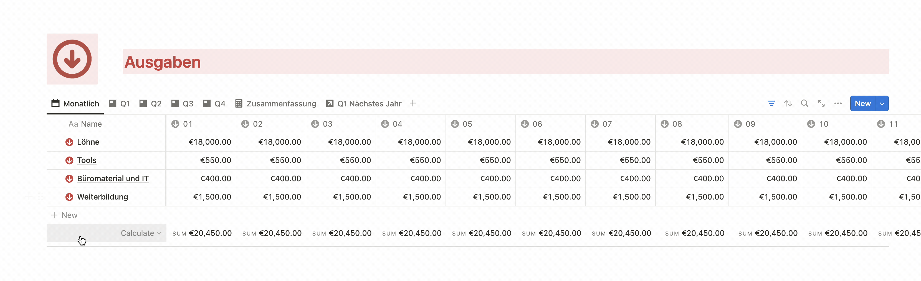Click the + New row at table bottom
This screenshot has height=281, width=921.
(x=65, y=215)
